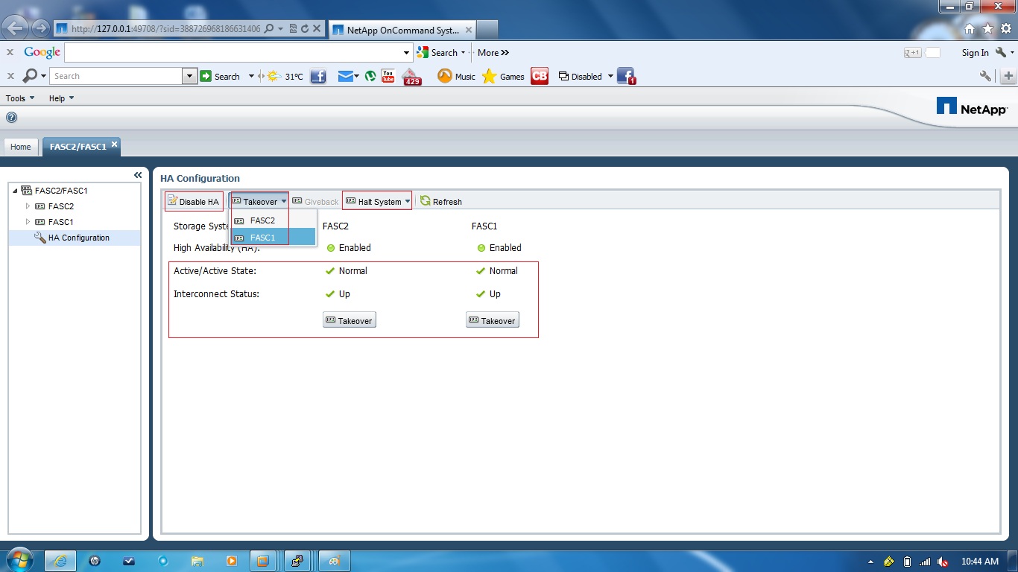Screen dimensions: 1018x572
Task: Select HA Configuration wrench item in sidebar
Action: (80, 237)
